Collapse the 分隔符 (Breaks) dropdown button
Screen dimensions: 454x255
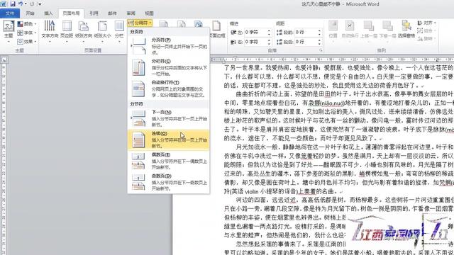[140, 23]
